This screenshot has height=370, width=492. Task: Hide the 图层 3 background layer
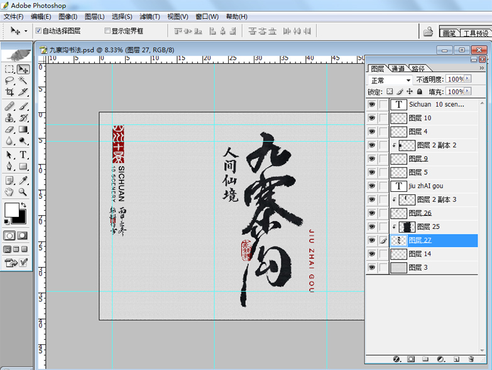coord(372,267)
